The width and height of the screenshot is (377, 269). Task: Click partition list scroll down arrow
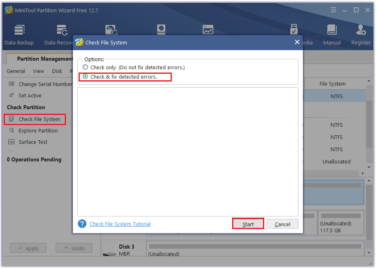tap(369, 167)
